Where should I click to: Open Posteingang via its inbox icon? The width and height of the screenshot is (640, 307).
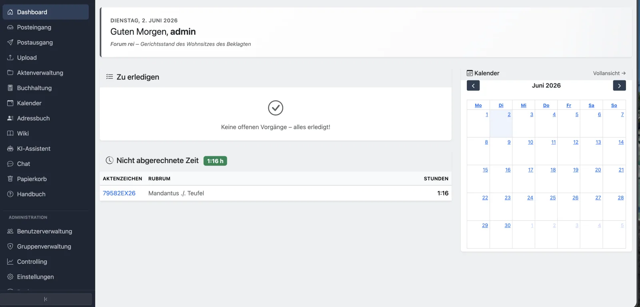click(10, 27)
